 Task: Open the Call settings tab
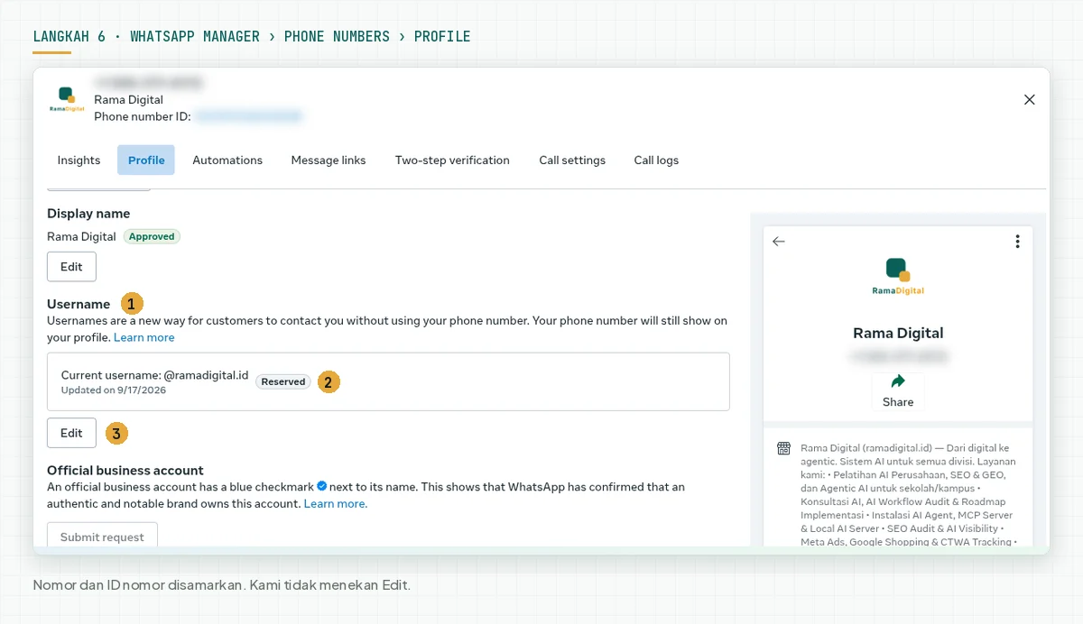(x=572, y=161)
